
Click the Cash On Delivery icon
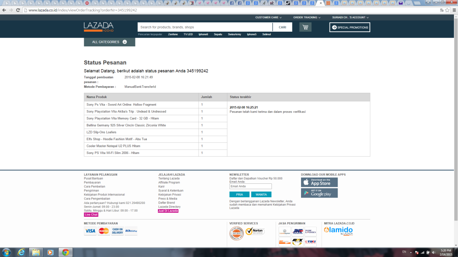click(x=118, y=231)
